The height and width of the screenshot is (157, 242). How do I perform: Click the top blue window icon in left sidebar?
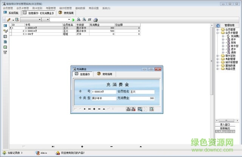click(x=5, y=26)
